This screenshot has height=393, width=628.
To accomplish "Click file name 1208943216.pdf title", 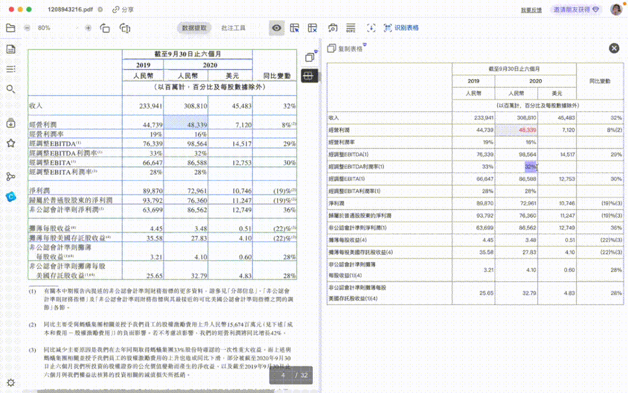I will tap(70, 9).
